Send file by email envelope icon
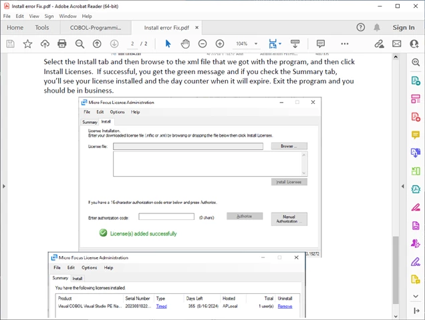Screen dimensions: 425x320 [396, 43]
